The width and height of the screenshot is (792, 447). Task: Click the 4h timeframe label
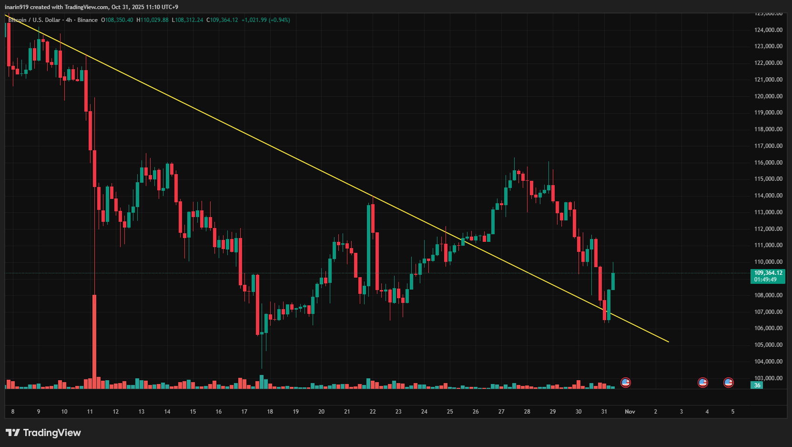click(x=68, y=20)
